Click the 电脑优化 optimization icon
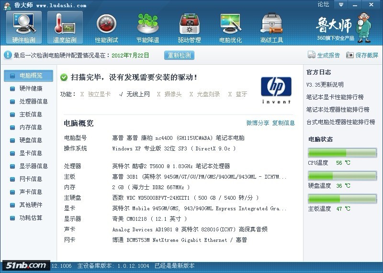 (230, 28)
